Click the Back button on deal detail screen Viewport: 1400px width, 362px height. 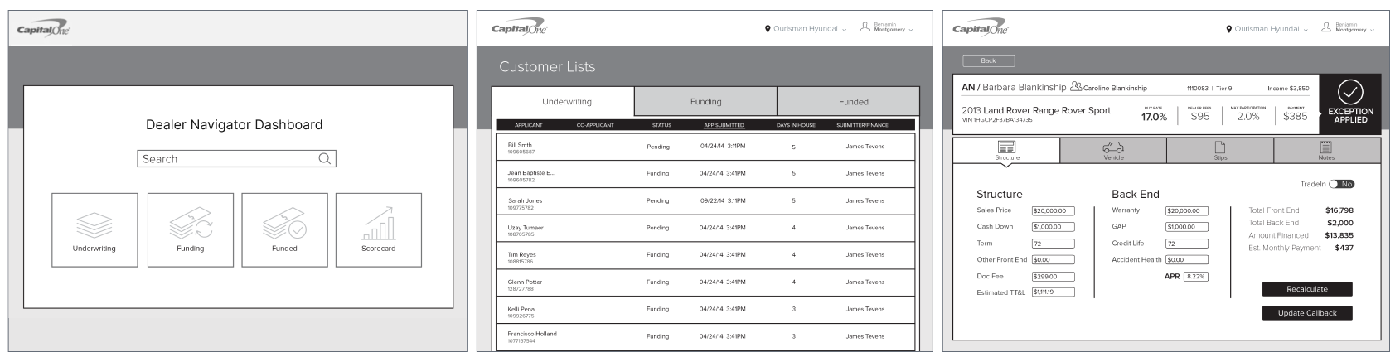click(x=988, y=60)
